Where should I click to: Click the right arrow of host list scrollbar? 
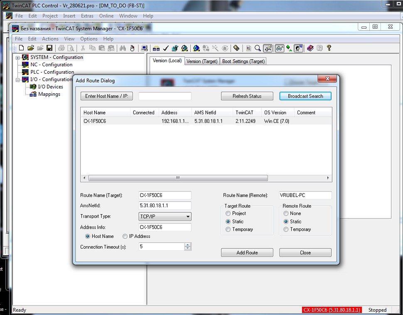pyautogui.click(x=328, y=178)
